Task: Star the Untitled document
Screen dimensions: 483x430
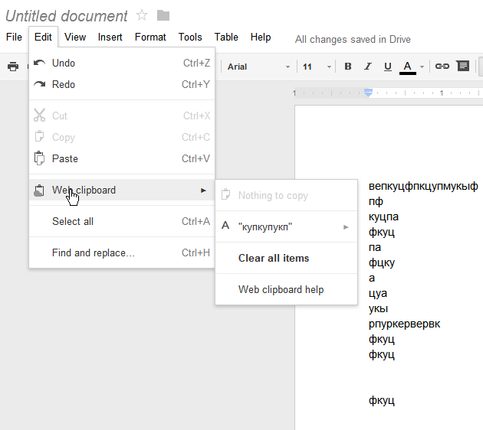Action: 142,15
